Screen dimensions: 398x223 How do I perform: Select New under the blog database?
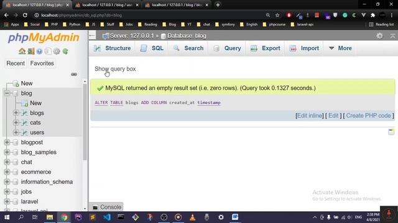35,103
